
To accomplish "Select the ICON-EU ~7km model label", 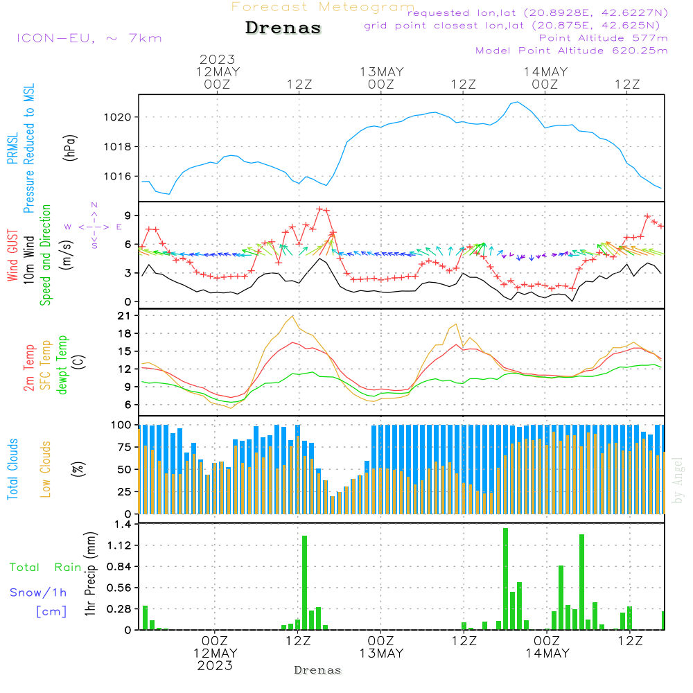I will click(89, 38).
